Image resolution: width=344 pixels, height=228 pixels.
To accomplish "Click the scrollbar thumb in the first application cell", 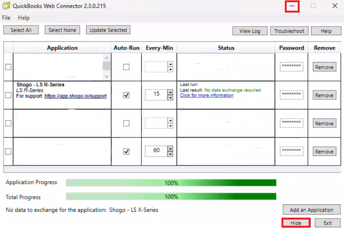I will pyautogui.click(x=107, y=66).
